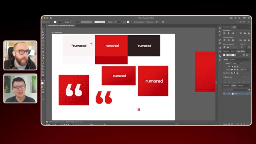Click vertical distribute top in Distribute Objects
Screen dimensions: 256x144
tap(224, 40)
